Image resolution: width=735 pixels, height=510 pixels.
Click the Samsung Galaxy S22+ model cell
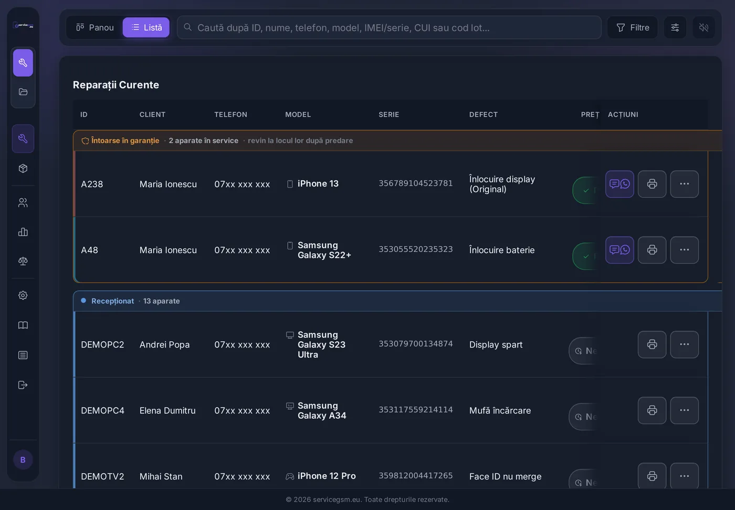pyautogui.click(x=324, y=250)
